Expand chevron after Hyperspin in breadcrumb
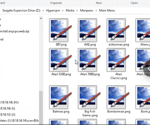 (x=63, y=10)
